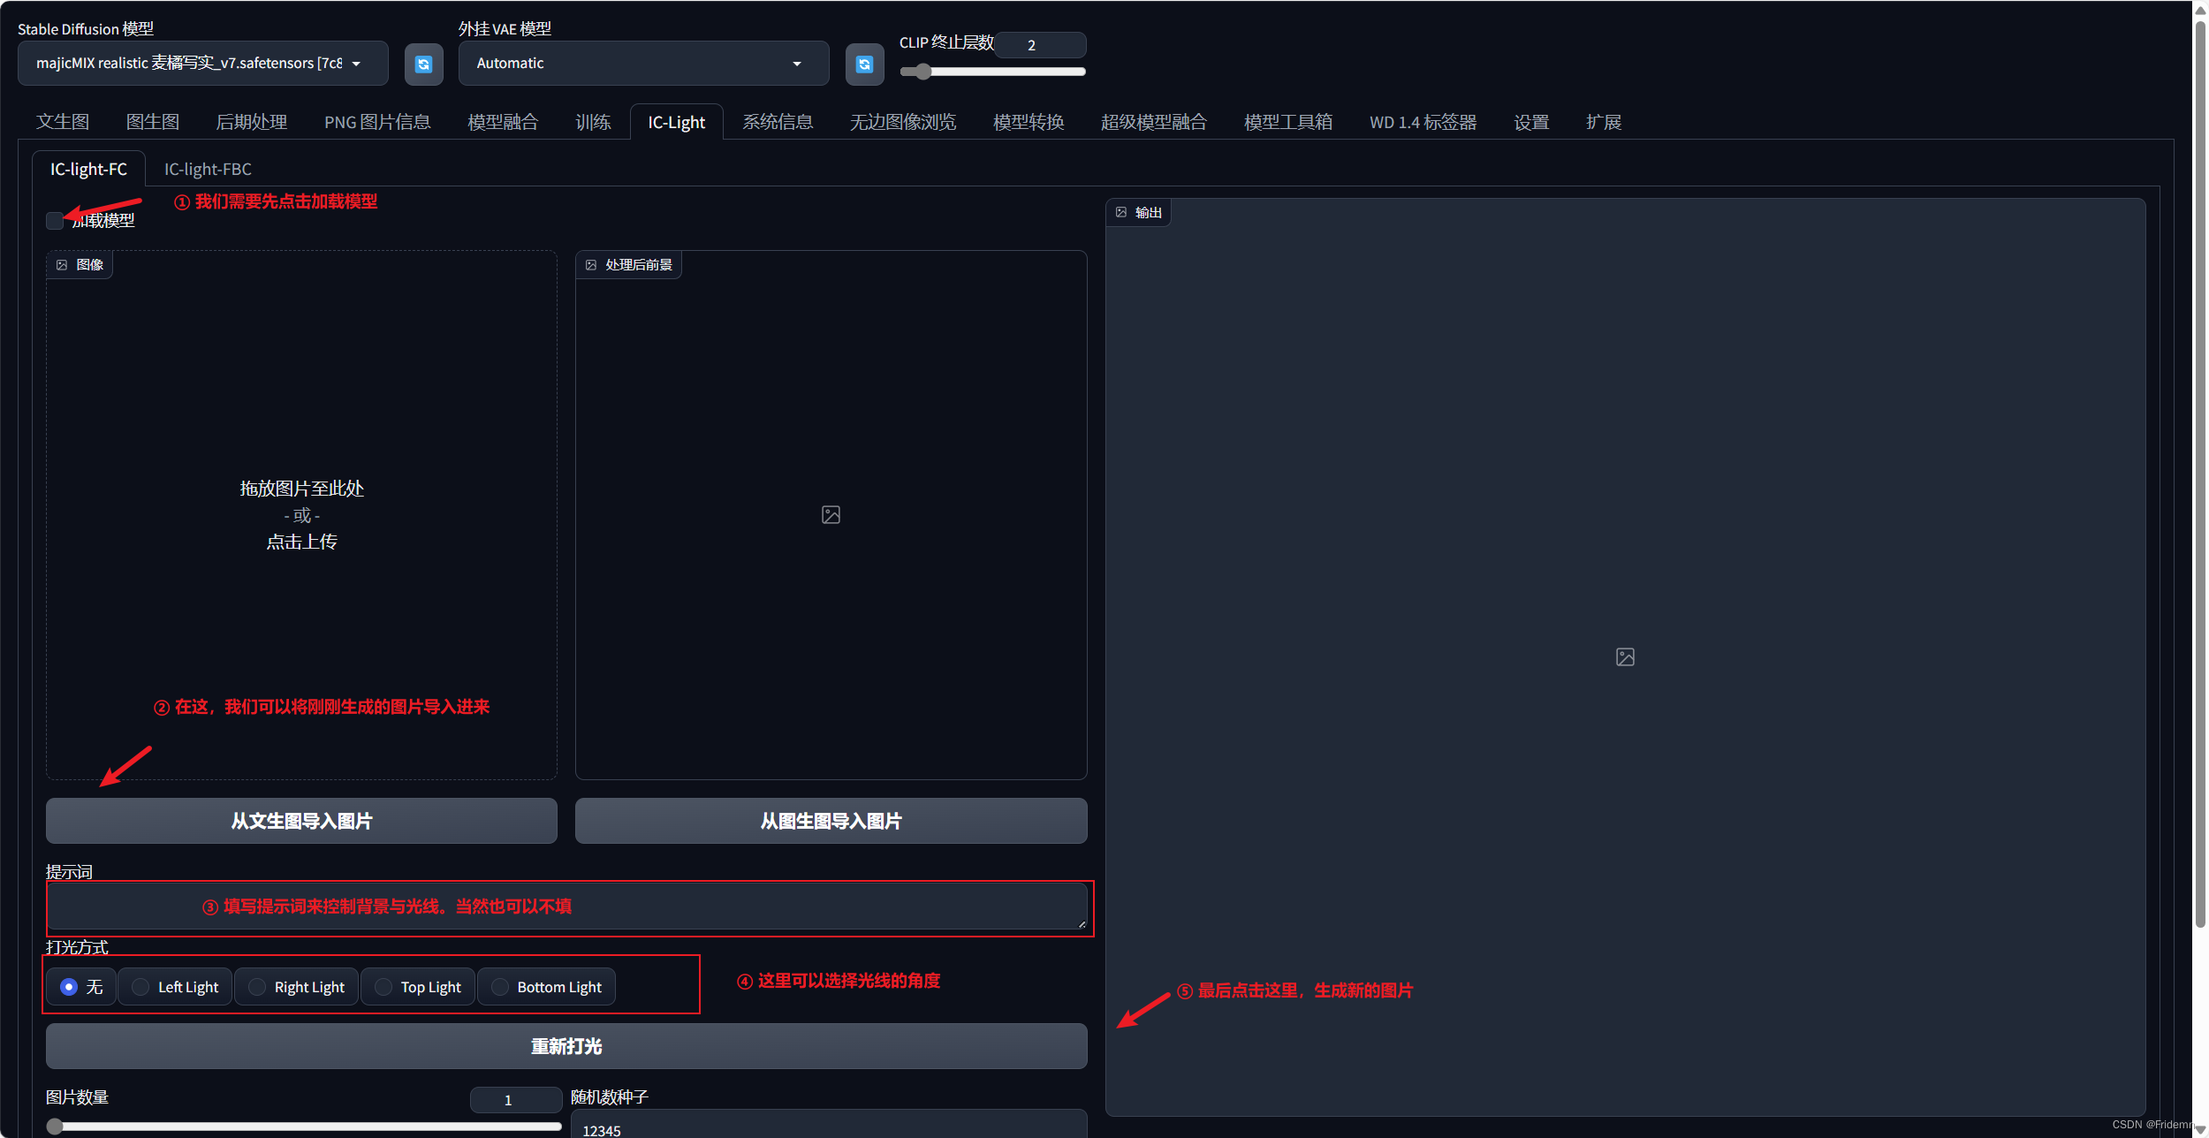Click refresh icon next to Stable Diffusion model
This screenshot has height=1138, width=2209.
pyautogui.click(x=423, y=64)
